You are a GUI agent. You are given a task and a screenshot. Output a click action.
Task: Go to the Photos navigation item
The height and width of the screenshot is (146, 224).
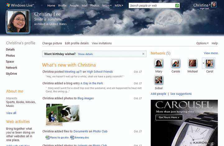coord(95,6)
